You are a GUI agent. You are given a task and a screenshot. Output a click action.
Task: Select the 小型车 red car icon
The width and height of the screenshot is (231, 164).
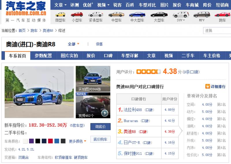coord(77,15)
